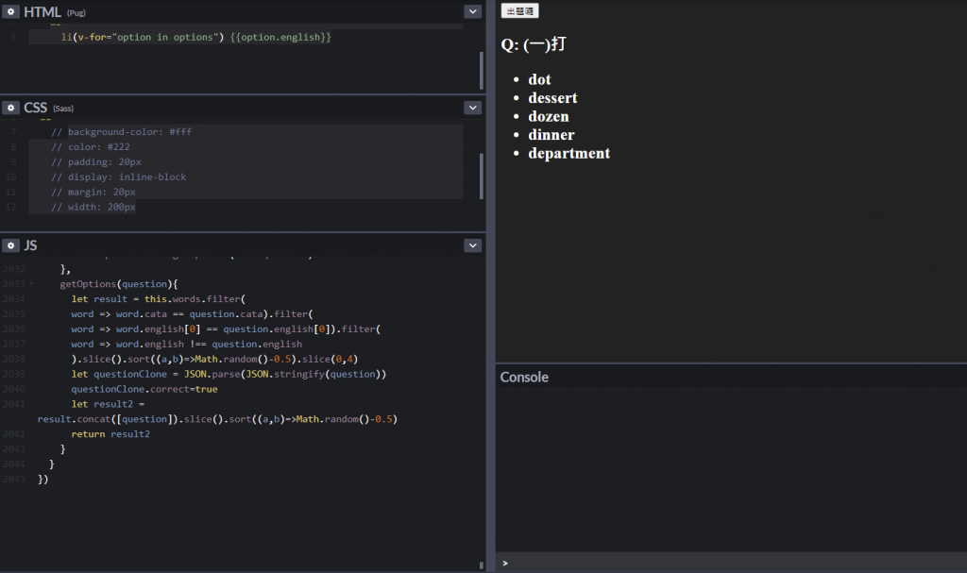The width and height of the screenshot is (967, 573).
Task: Expand the HTML panel dropdown menu
Action: click(472, 11)
